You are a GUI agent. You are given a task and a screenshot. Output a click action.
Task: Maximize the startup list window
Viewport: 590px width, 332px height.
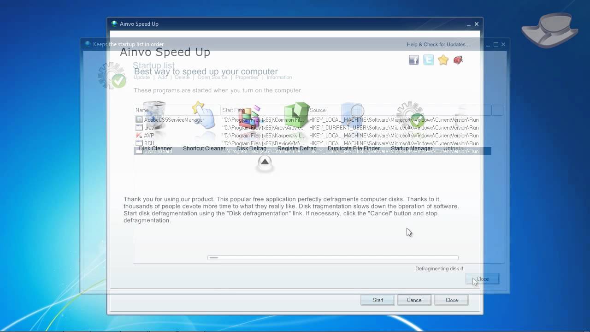tap(496, 45)
